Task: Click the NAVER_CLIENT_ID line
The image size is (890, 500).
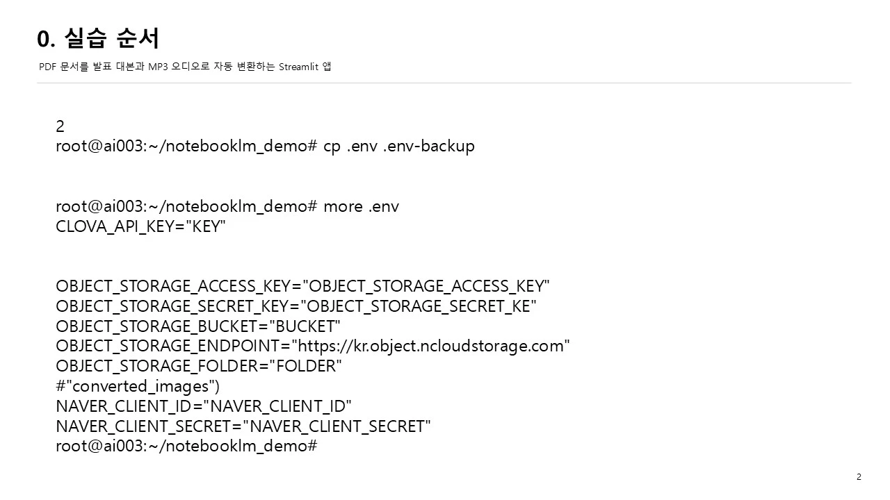Action: [204, 406]
